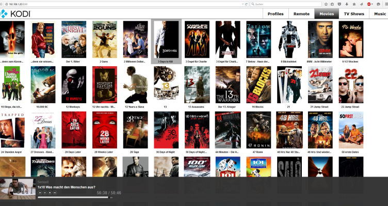The height and width of the screenshot is (206, 388).
Task: Expand the URL history dropdown arrow
Action: pos(242,4)
